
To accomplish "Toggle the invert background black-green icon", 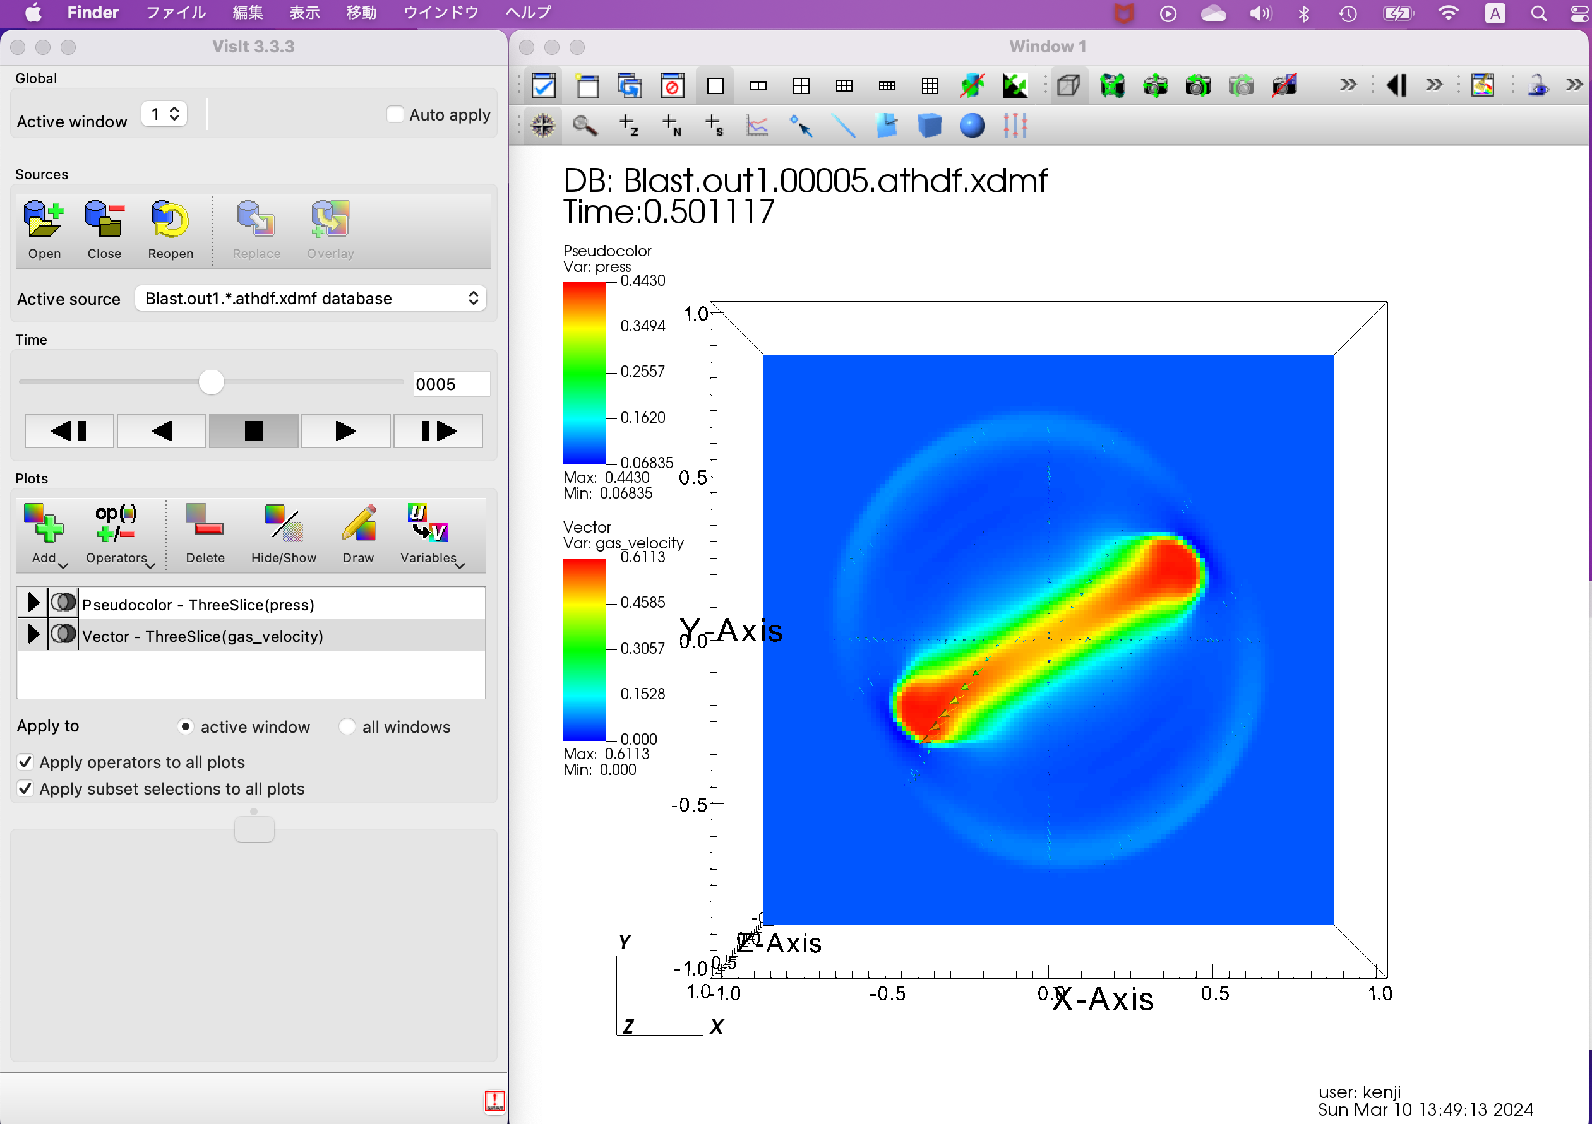I will click(x=1015, y=86).
